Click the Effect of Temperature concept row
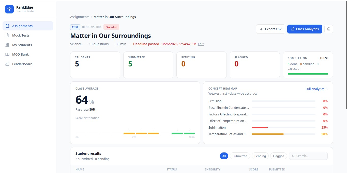 click(x=268, y=121)
